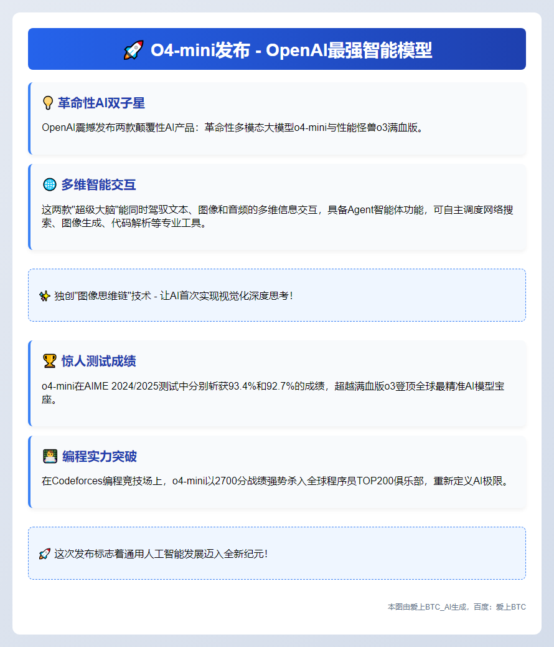Viewport: 554px width, 647px height.
Task: Click the light bulb icon beside 革命性AI双子星
Action: (x=48, y=103)
